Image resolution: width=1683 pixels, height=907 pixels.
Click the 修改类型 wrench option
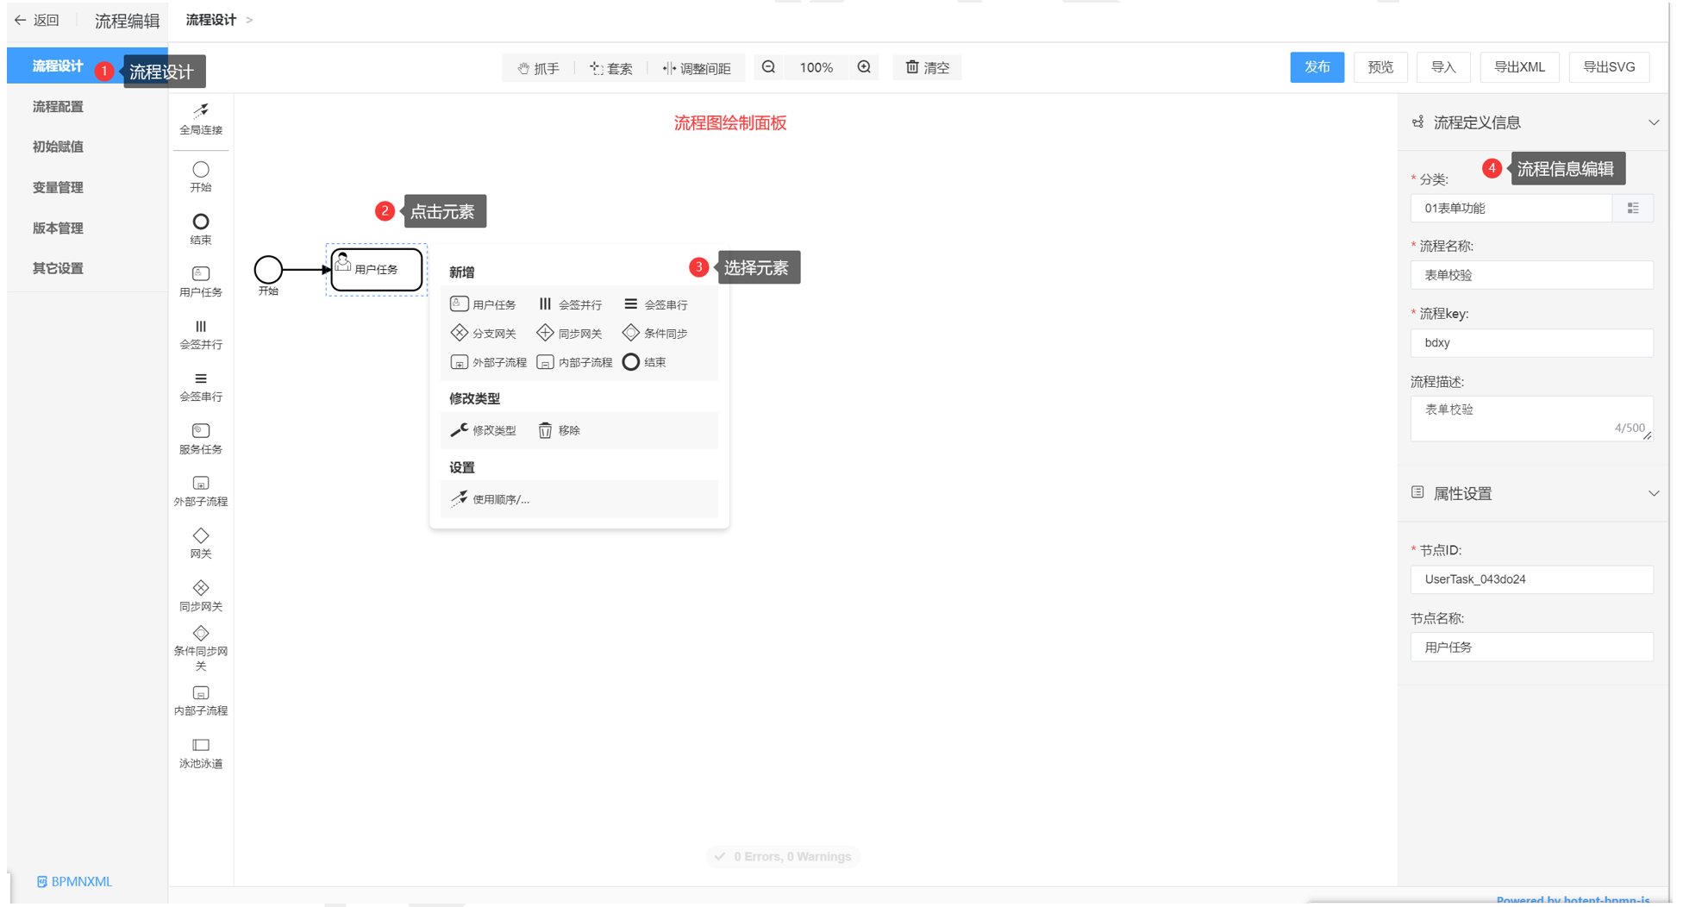(x=483, y=430)
